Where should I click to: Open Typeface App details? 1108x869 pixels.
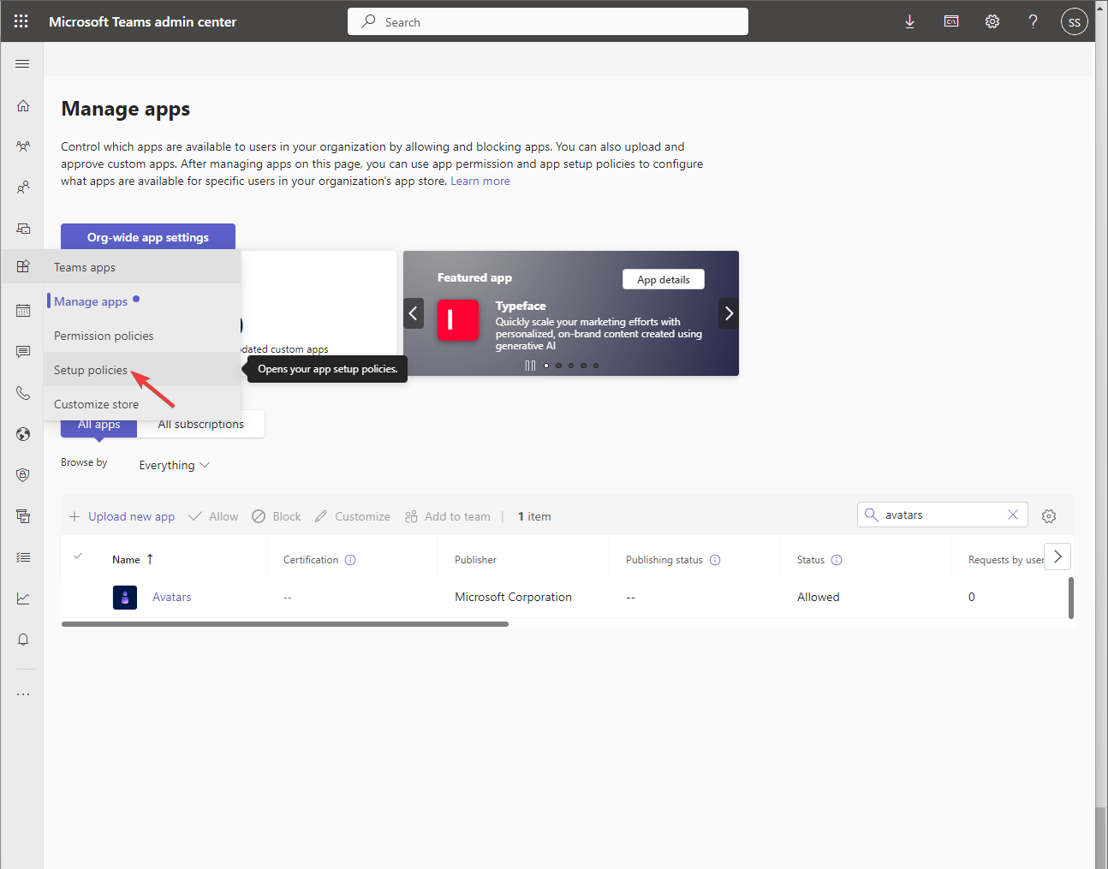(664, 279)
